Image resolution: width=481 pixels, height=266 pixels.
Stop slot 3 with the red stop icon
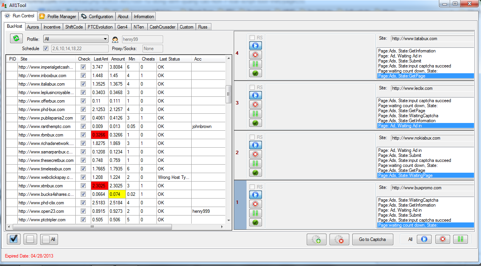click(x=255, y=104)
